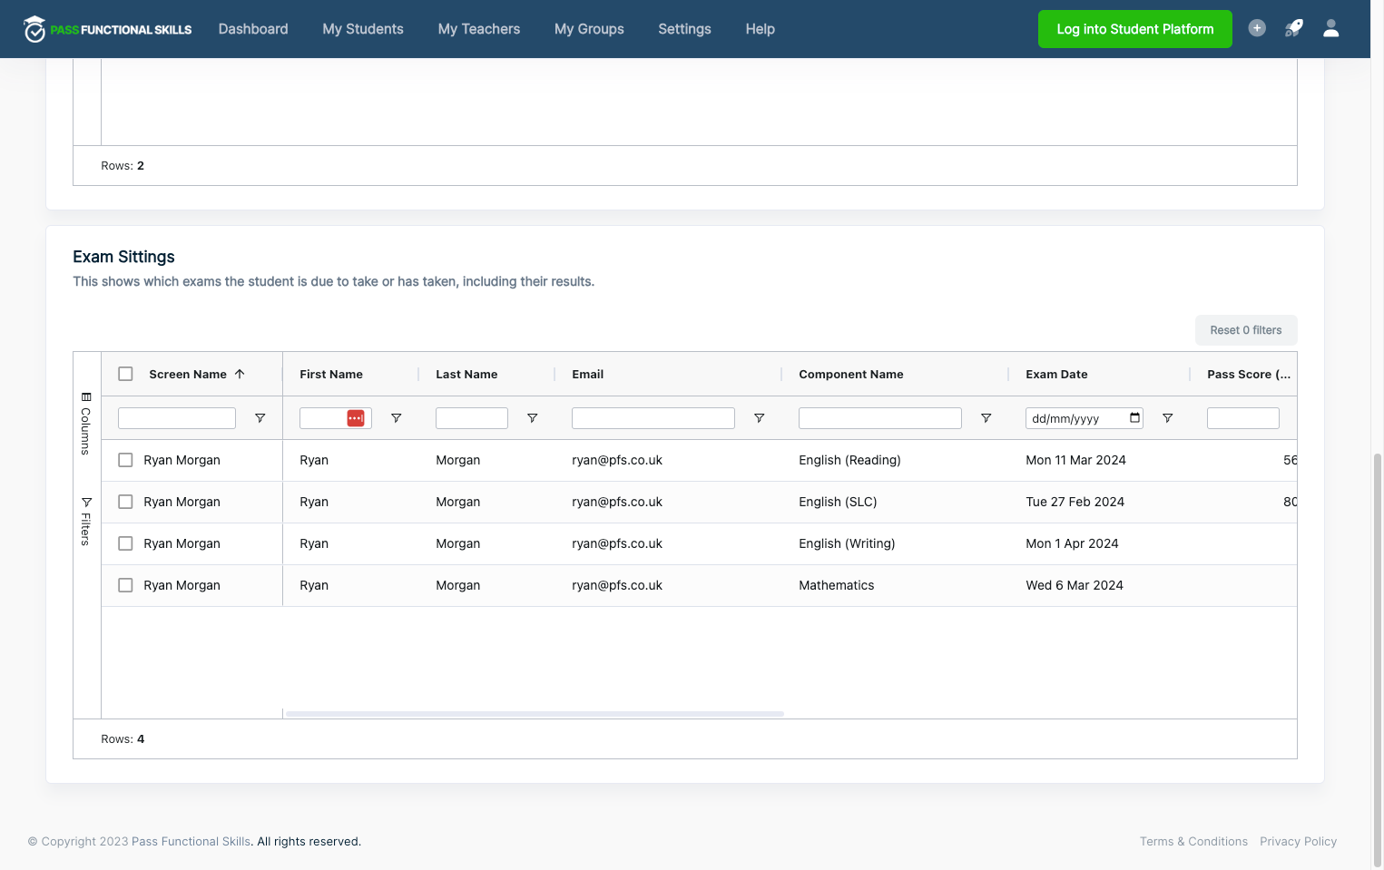The width and height of the screenshot is (1384, 870).
Task: Open the Help menu item
Action: (x=761, y=29)
